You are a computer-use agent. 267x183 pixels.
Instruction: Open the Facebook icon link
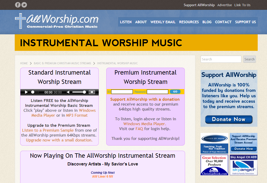[18, 5]
